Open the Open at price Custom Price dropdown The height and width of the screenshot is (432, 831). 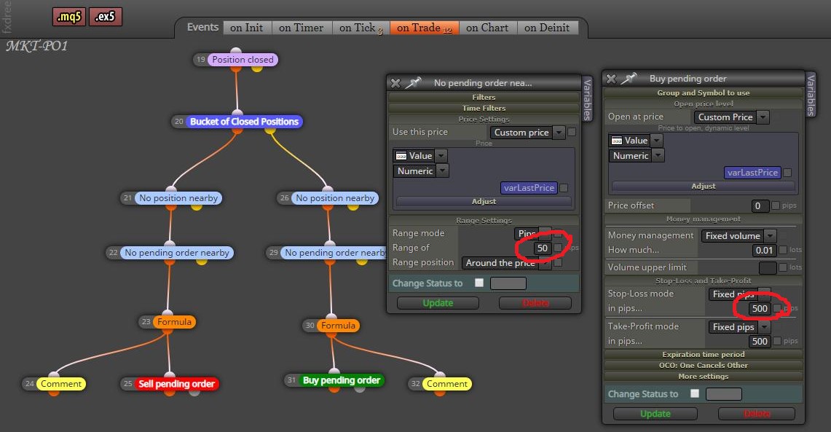tap(732, 117)
